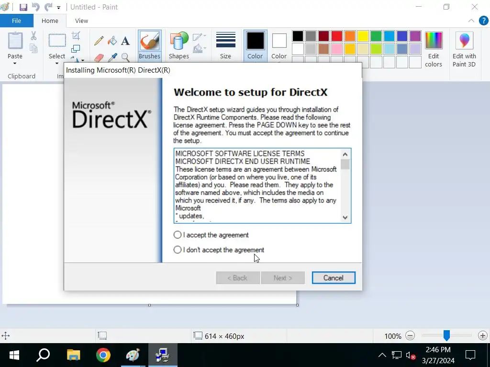Open Edit colors dialog
The image size is (490, 367).
click(x=434, y=49)
